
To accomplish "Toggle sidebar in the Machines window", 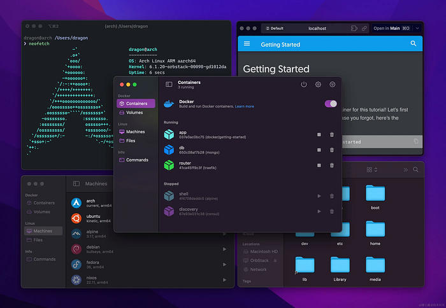I will (x=76, y=184).
